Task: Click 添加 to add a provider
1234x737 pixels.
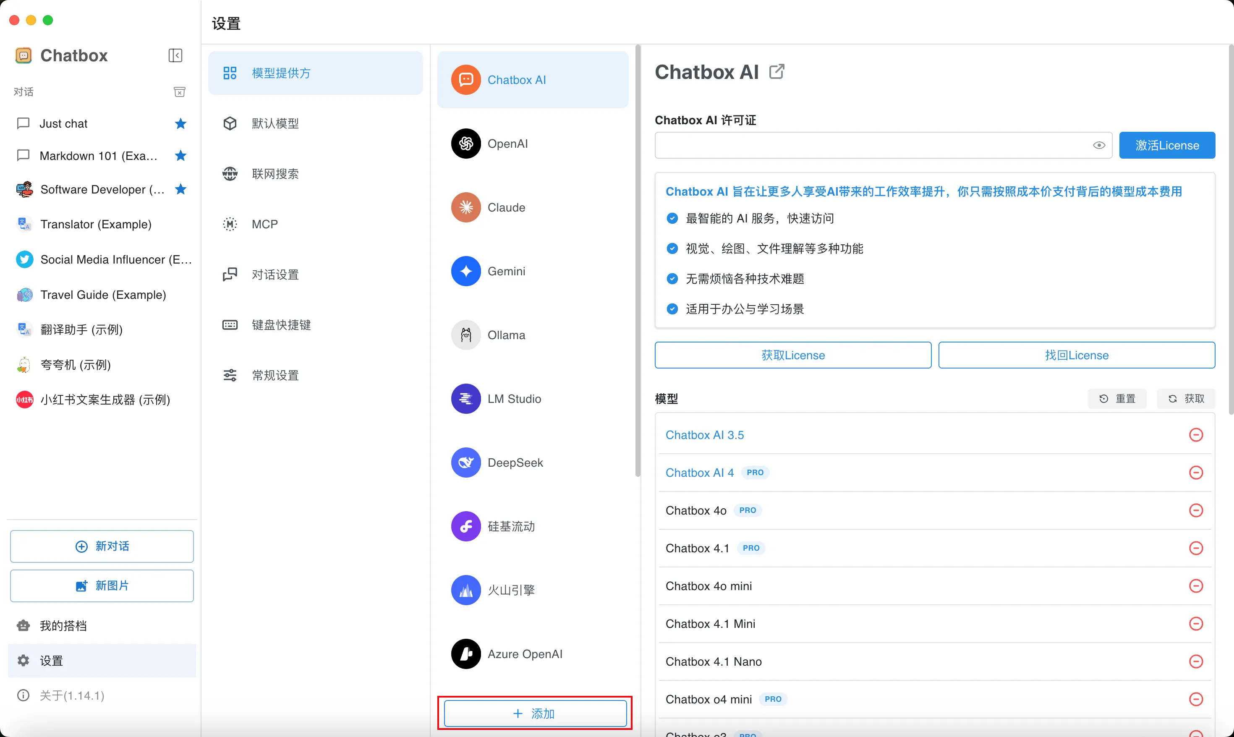Action: pyautogui.click(x=534, y=713)
